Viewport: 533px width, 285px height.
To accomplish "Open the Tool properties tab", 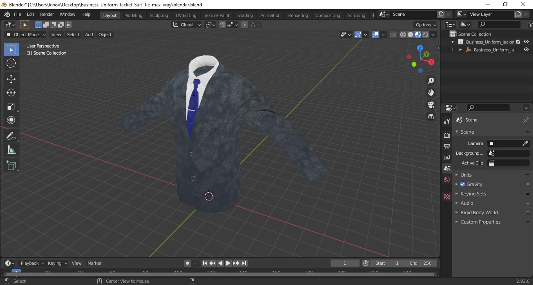I will click(447, 121).
